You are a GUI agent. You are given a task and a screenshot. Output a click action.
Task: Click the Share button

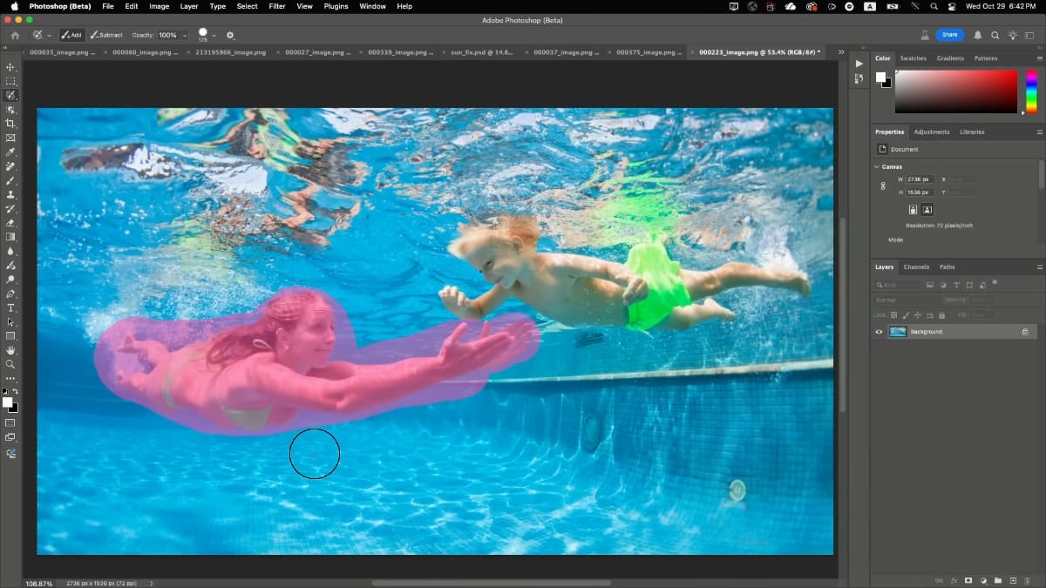tap(949, 35)
